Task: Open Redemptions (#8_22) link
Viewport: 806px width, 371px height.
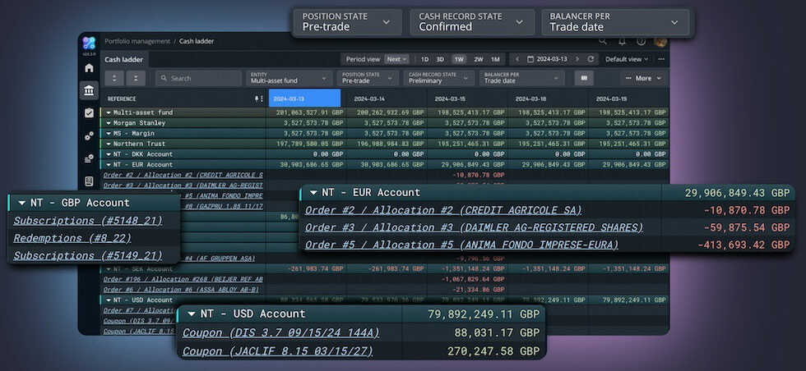Action: pos(72,238)
